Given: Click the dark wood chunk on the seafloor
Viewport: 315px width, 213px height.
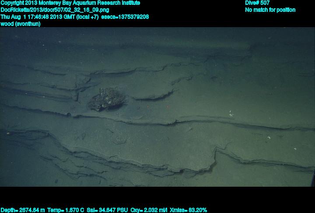Looking at the screenshot, I should click(x=107, y=99).
